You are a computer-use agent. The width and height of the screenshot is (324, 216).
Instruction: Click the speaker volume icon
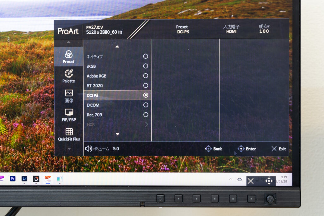89,149
